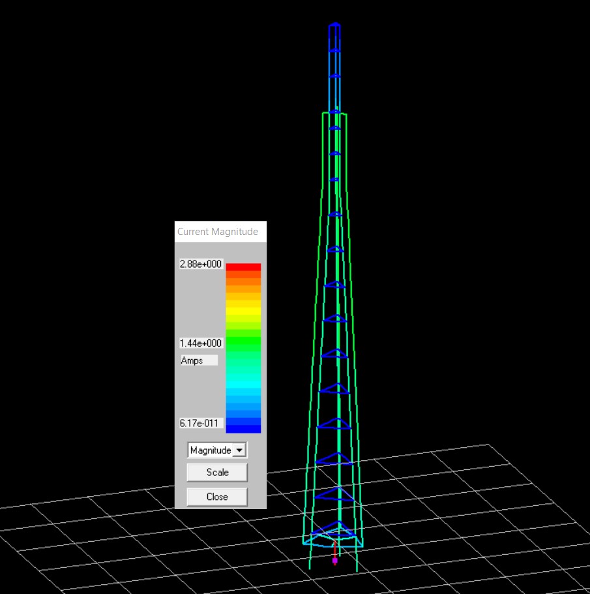This screenshot has height=594, width=590.
Task: Select the cyan band of the color scale
Action: pyautogui.click(x=243, y=385)
